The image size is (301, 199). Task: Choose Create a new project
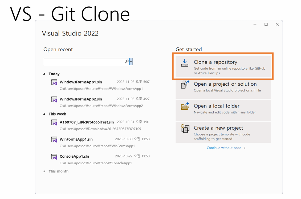click(x=223, y=132)
